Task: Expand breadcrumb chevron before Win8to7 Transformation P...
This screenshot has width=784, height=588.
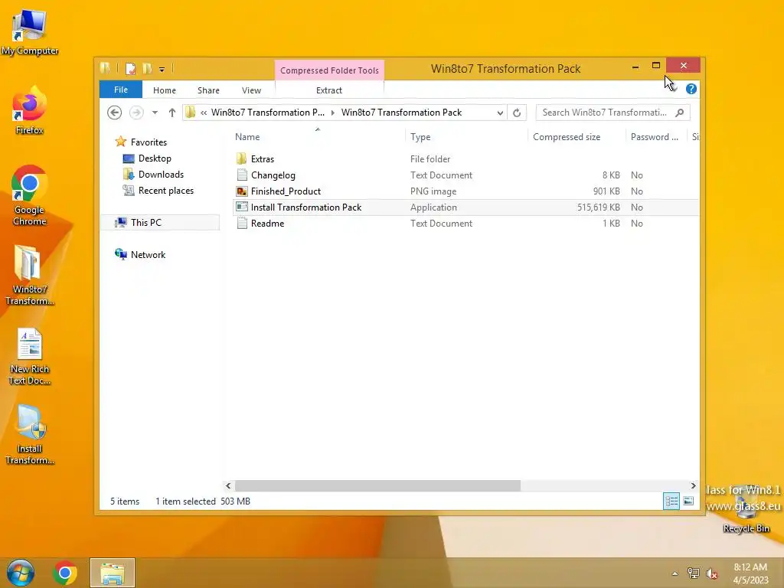Action: 204,113
